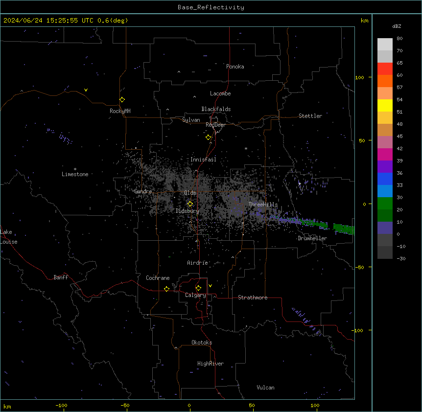Click the Base_Reflectivity title

click(211, 7)
